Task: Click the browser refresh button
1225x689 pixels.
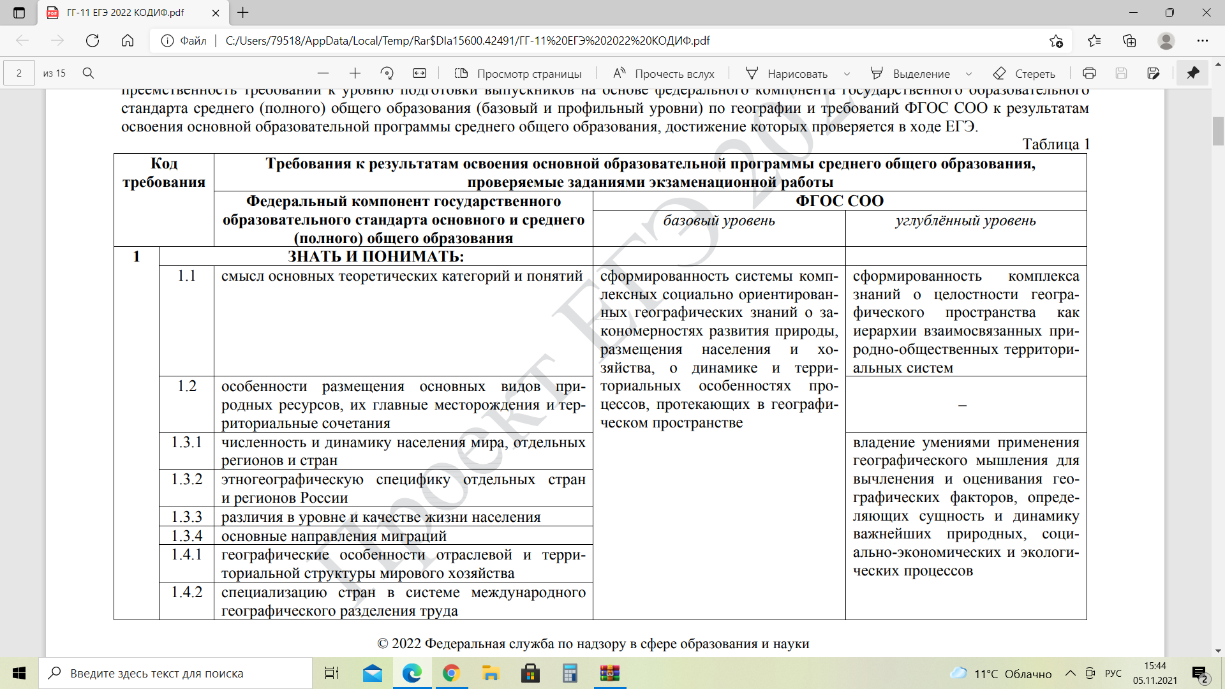Action: pyautogui.click(x=93, y=41)
